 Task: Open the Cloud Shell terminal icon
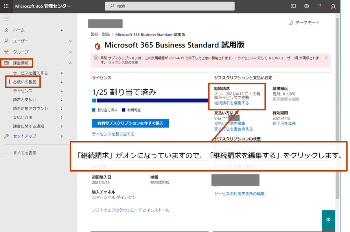click(x=293, y=6)
